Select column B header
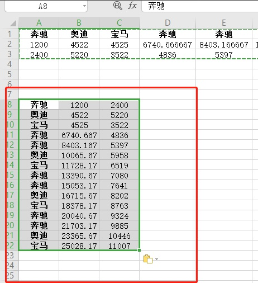Screen dimensions: 258x283 click(x=79, y=23)
